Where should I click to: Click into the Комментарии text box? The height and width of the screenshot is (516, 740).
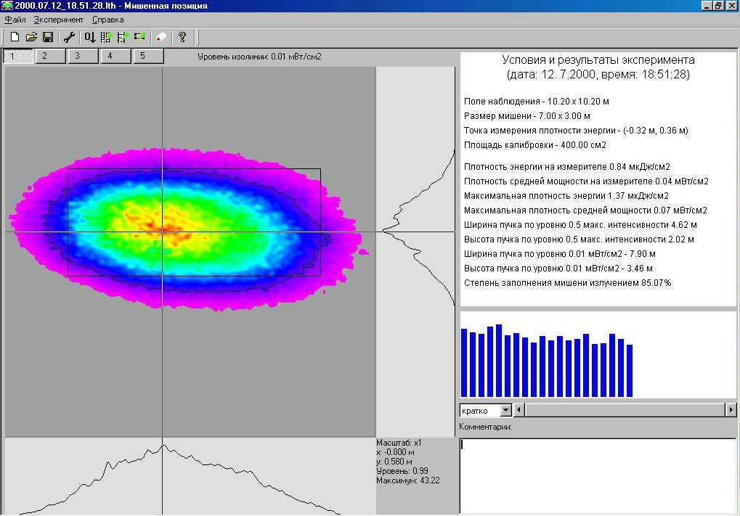[x=598, y=476]
